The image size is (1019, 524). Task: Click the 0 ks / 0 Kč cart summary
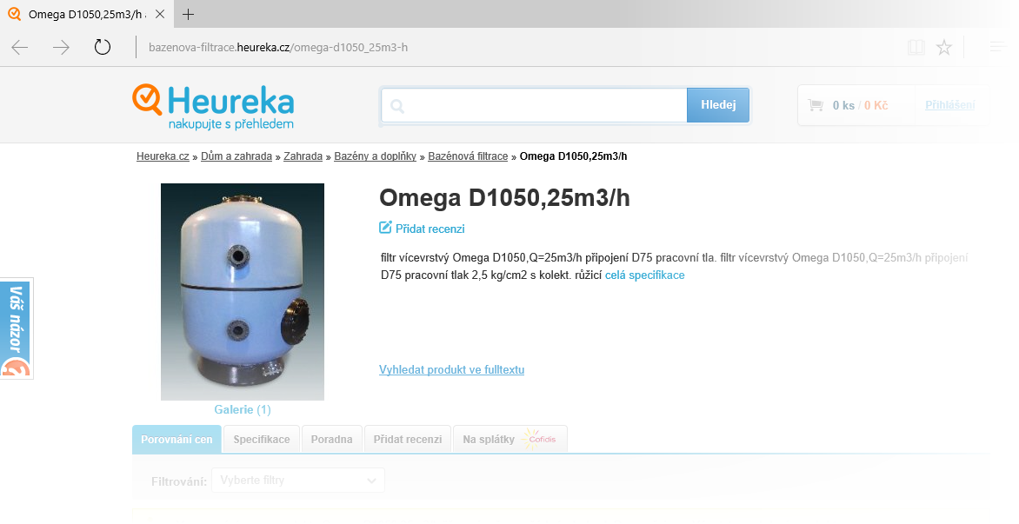tap(861, 105)
